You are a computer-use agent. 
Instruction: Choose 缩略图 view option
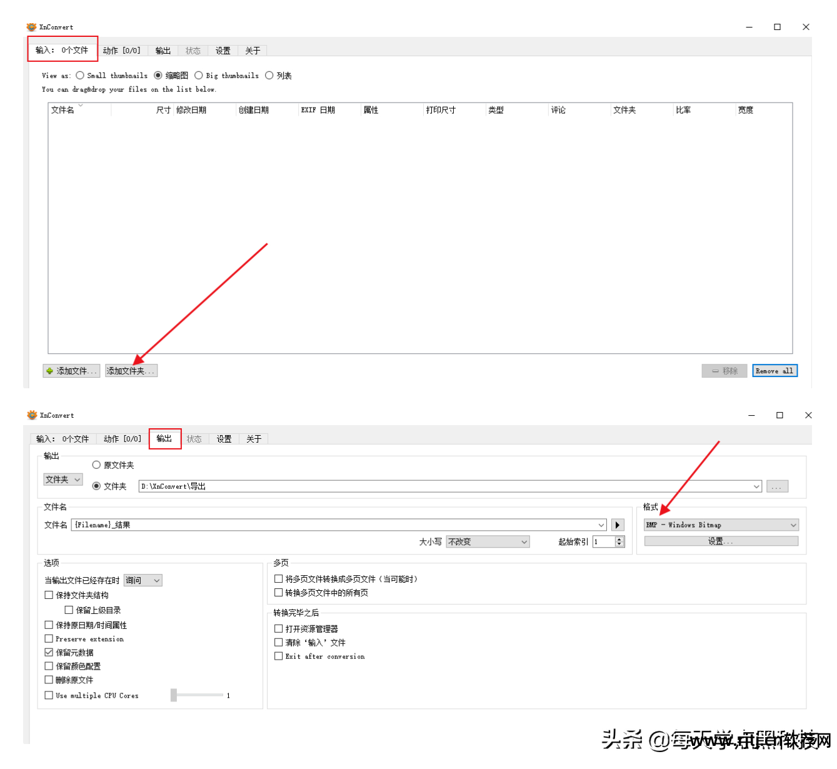click(x=158, y=76)
